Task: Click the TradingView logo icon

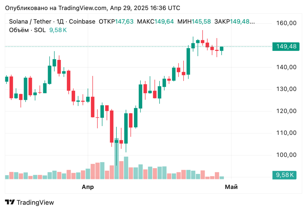Action: (x=10, y=202)
